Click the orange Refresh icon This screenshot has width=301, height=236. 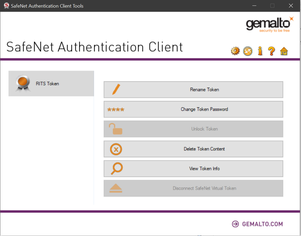[x=248, y=51]
